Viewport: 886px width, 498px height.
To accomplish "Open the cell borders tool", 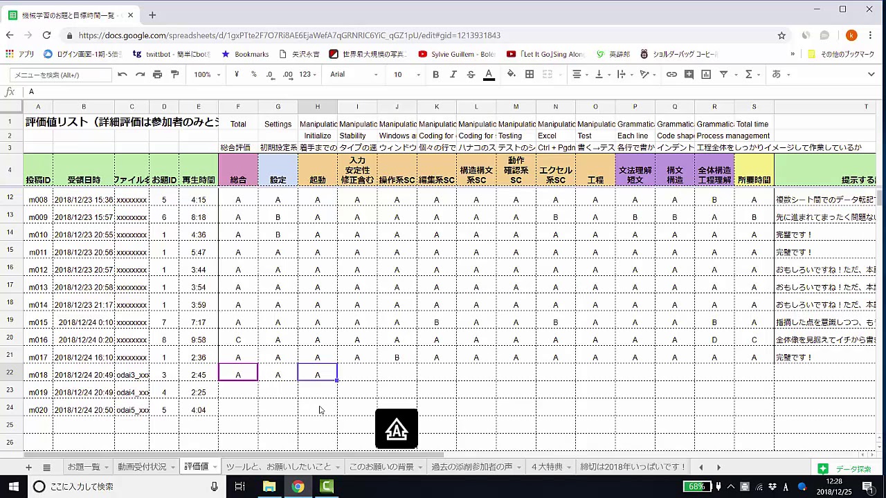I will click(530, 74).
